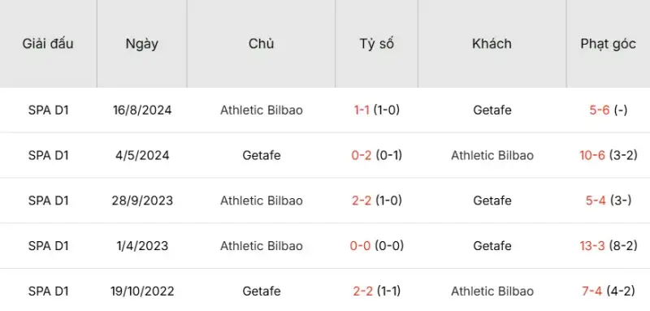Select the Phạt góc column header
This screenshot has height=311, width=650.
pyautogui.click(x=608, y=44)
